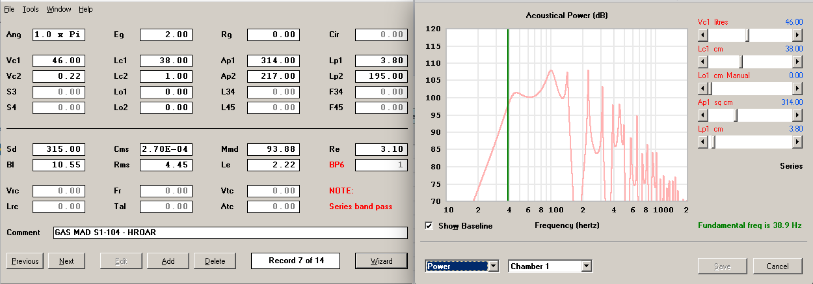Image resolution: width=813 pixels, height=284 pixels.
Task: Open the Chamber 1 dropdown
Action: (586, 266)
